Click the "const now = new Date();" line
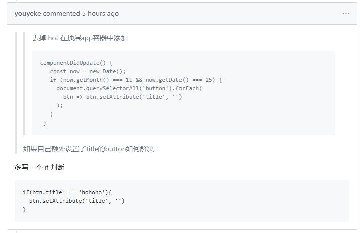Image resolution: width=360 pixels, height=233 pixels. point(88,71)
